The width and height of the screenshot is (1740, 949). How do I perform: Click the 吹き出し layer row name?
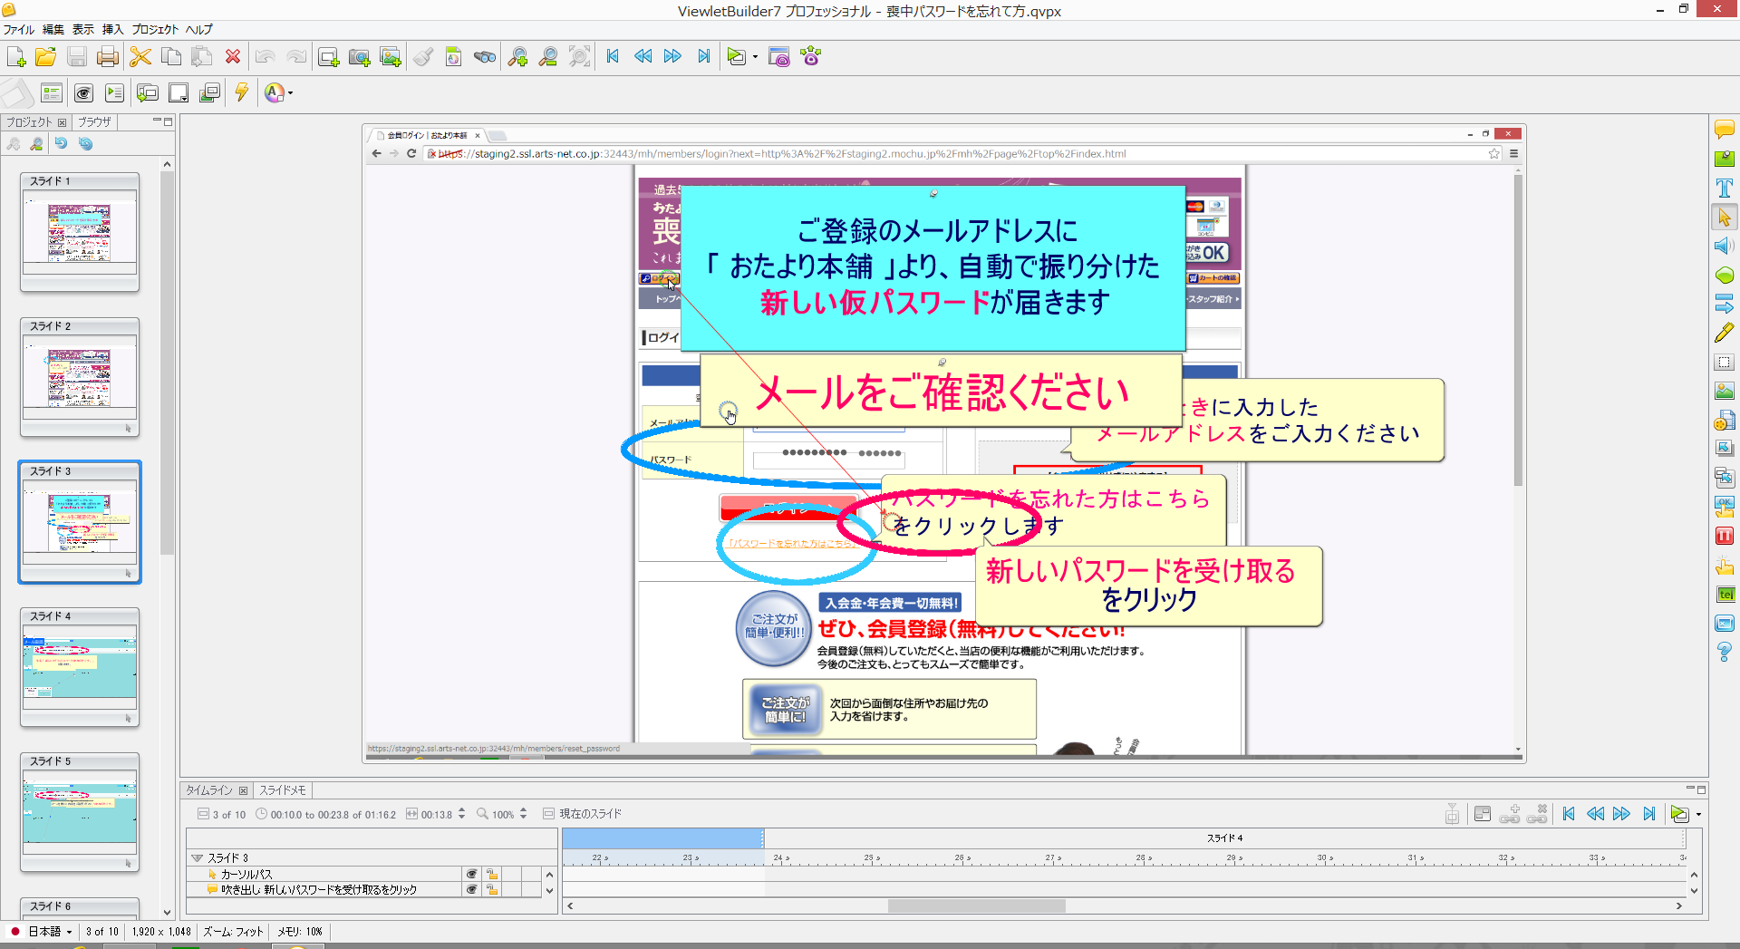[x=319, y=889]
